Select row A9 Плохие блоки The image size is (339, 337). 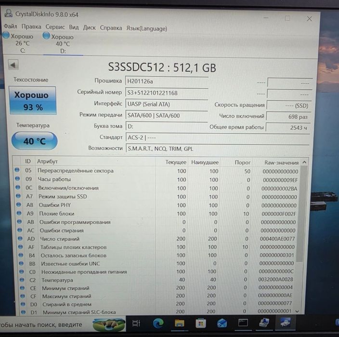157,214
